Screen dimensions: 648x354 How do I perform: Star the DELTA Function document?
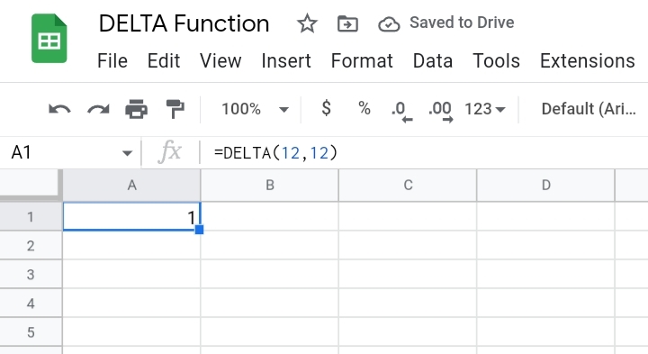pos(307,23)
